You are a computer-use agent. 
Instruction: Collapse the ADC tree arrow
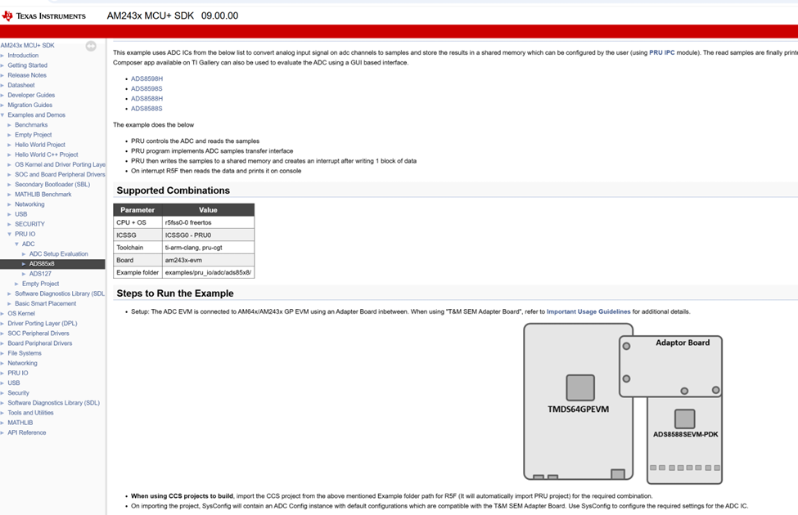point(17,244)
